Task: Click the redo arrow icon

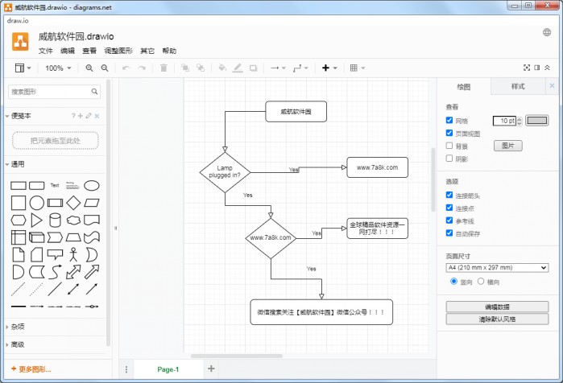Action: pyautogui.click(x=142, y=68)
